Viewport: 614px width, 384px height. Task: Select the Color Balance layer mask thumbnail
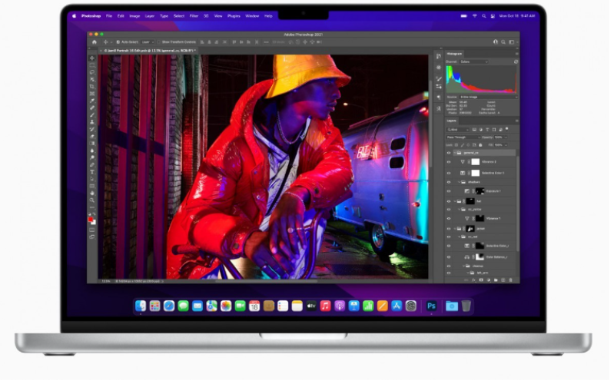coord(480,257)
